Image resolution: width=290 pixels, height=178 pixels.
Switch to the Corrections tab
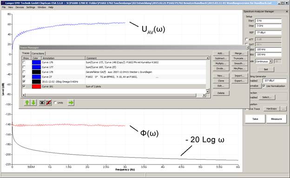(38, 53)
